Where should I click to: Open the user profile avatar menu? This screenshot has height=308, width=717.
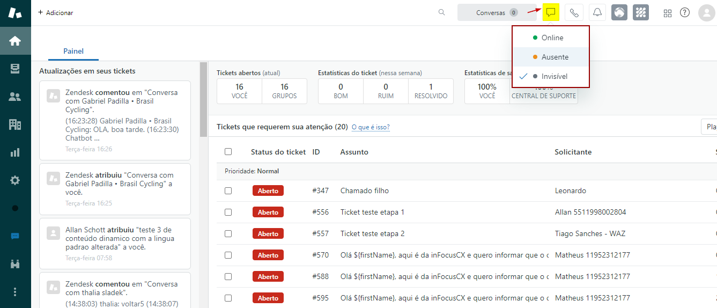point(707,13)
